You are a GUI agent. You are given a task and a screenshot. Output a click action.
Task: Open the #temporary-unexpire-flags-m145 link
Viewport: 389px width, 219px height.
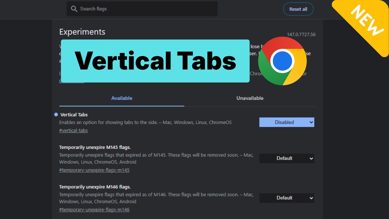94,170
